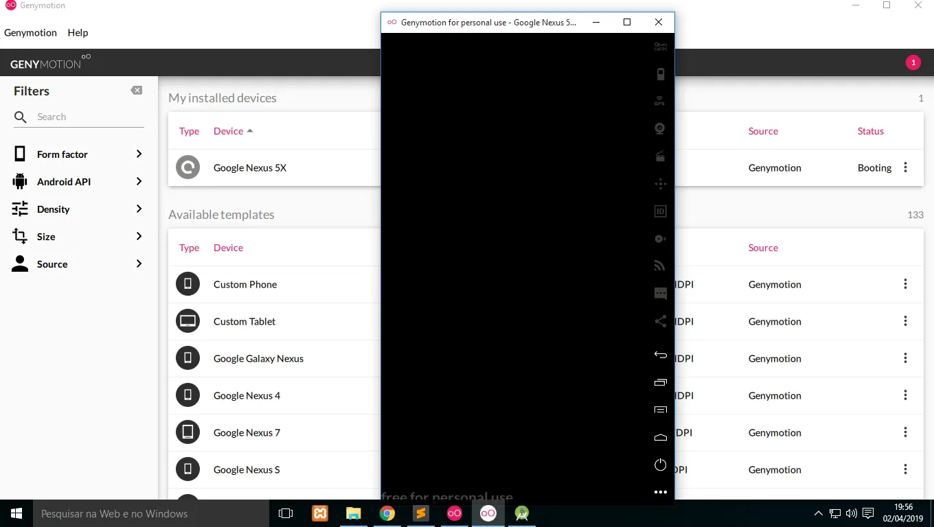The width and height of the screenshot is (934, 527).
Task: Open the GPS widget in emulator toolbar
Action: point(660,101)
